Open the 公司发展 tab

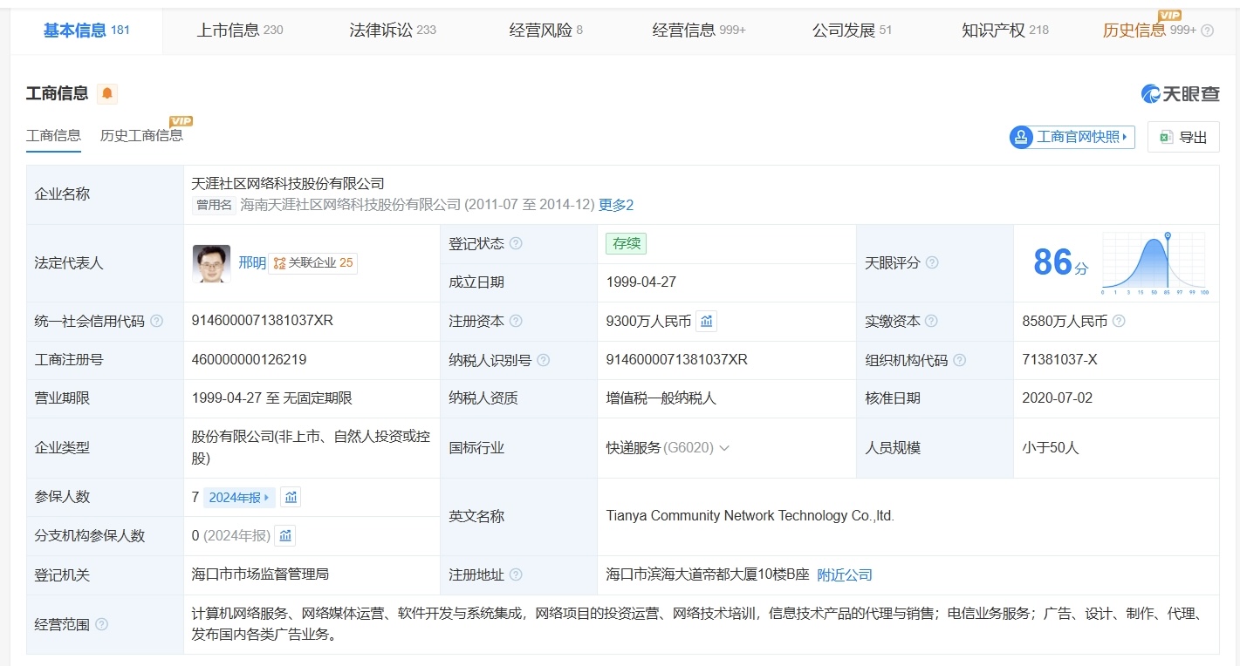[853, 31]
